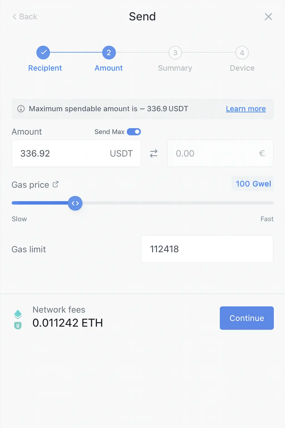Open the Learn more link
The height and width of the screenshot is (428, 285).
(x=246, y=109)
